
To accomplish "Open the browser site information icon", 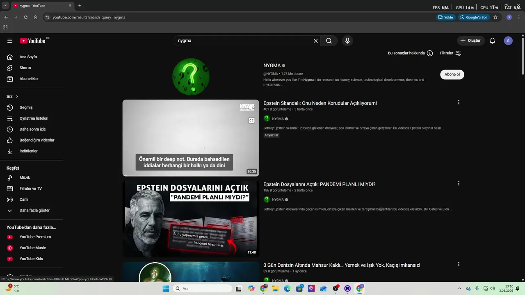I will click(x=47, y=17).
